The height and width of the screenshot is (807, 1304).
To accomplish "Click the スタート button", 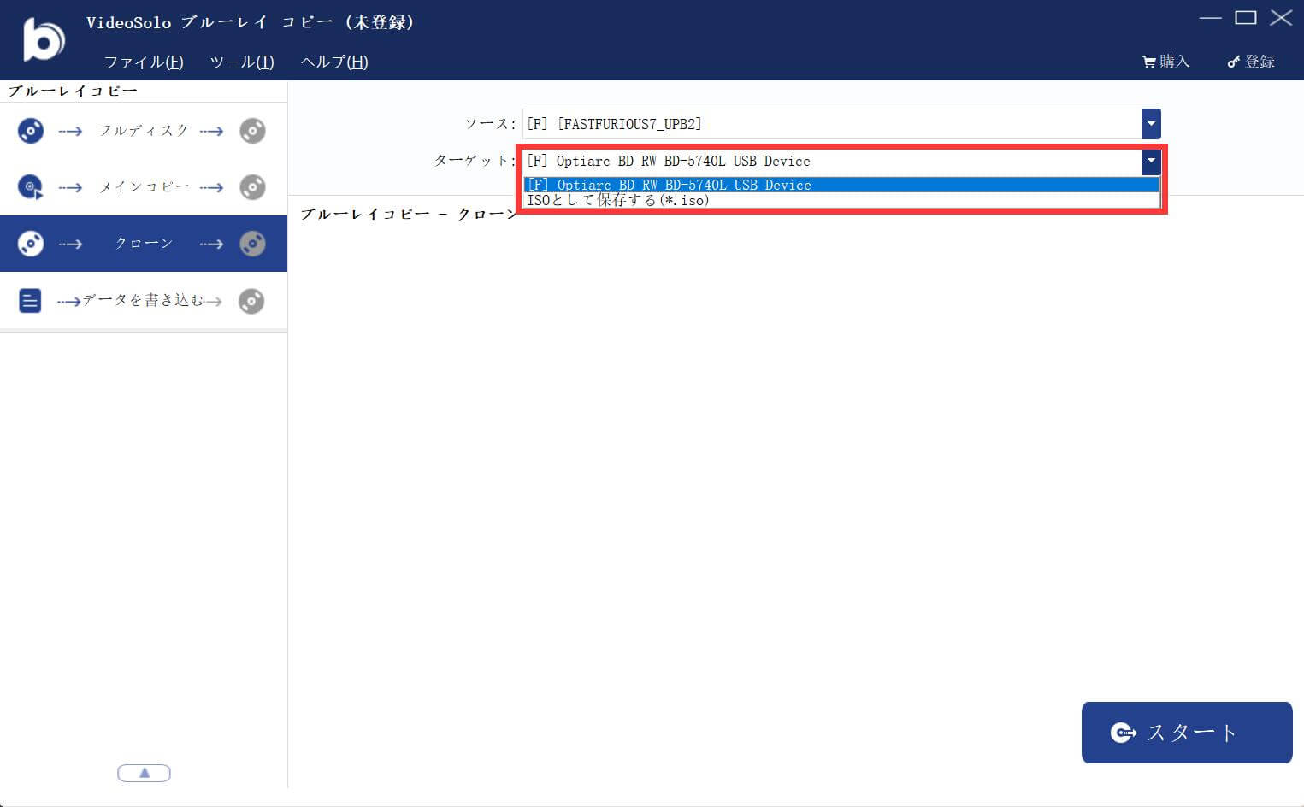I will [1187, 733].
